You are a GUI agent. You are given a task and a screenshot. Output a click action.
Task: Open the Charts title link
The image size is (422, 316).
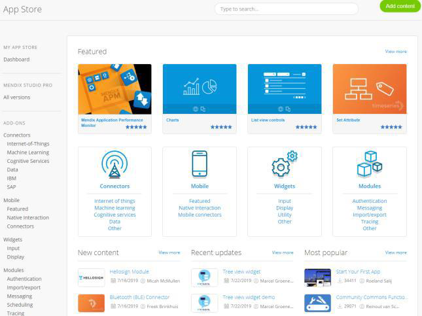[x=172, y=120]
